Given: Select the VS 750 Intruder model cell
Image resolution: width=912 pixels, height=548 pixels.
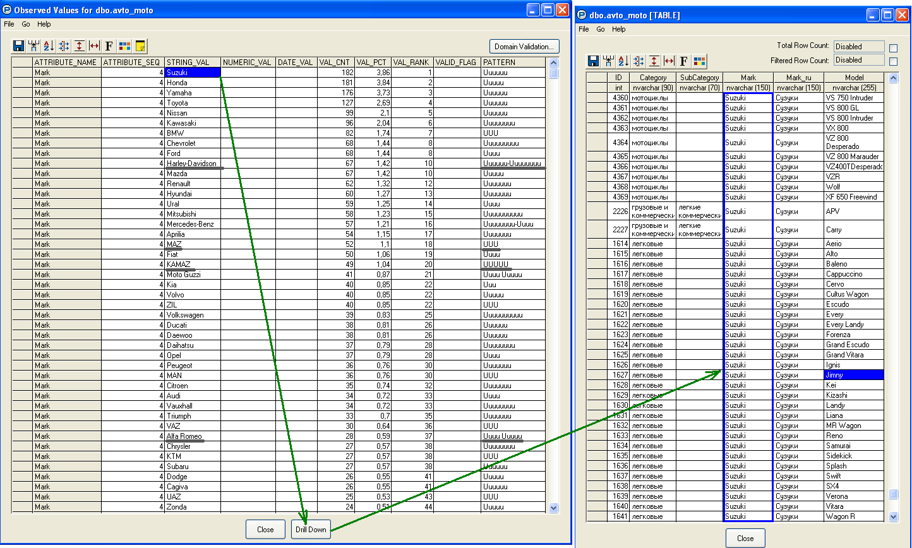Looking at the screenshot, I should pos(854,98).
